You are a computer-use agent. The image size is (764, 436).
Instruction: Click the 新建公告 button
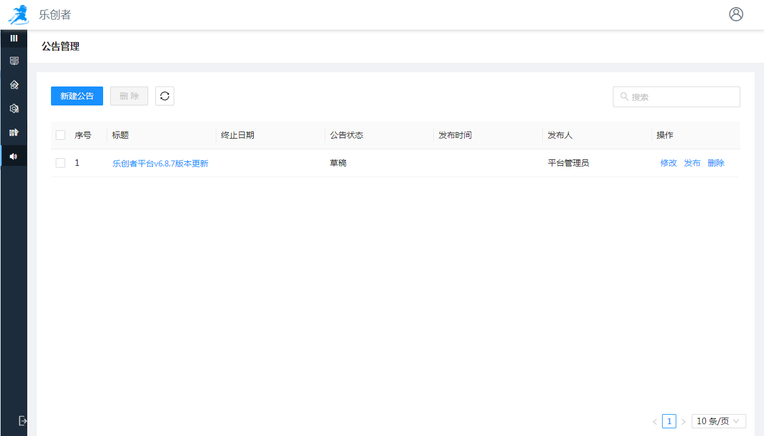[x=77, y=96]
